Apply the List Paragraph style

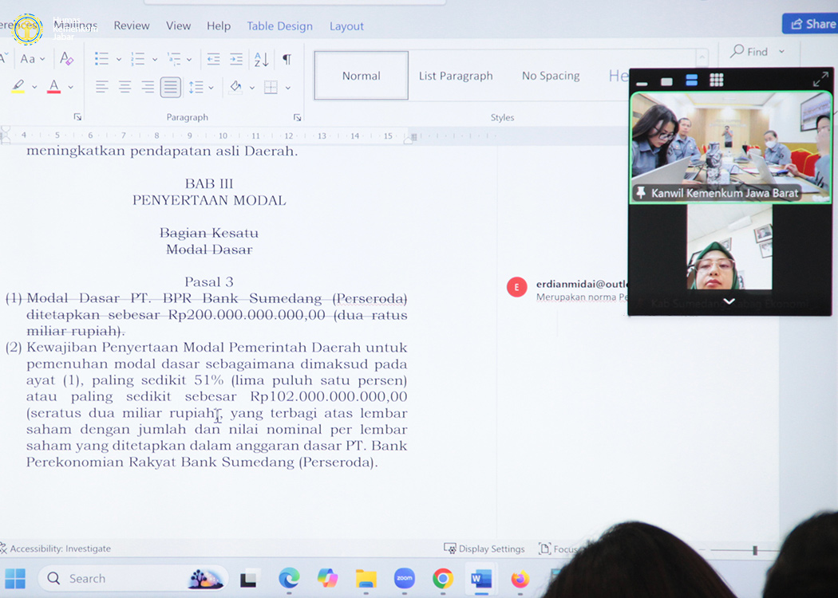click(456, 76)
